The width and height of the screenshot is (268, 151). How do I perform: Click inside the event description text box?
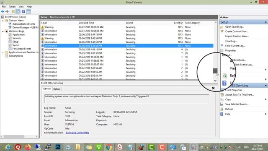[x=126, y=99]
